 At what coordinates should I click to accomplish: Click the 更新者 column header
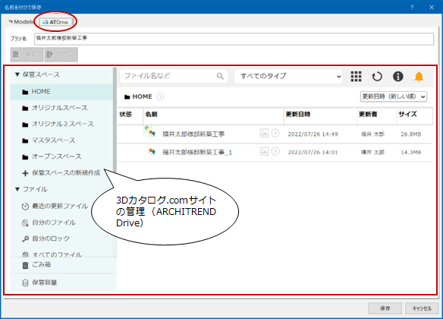pyautogui.click(x=368, y=114)
